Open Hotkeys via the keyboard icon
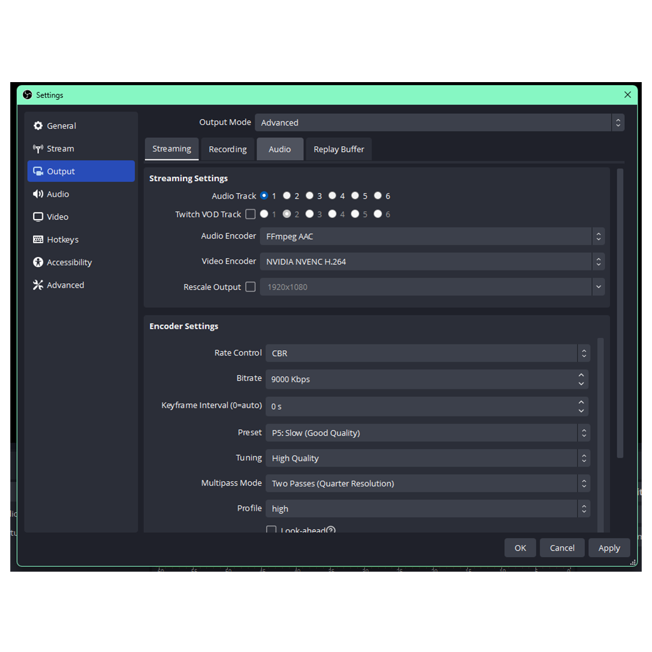Viewport: 652px width, 652px height. click(x=37, y=239)
